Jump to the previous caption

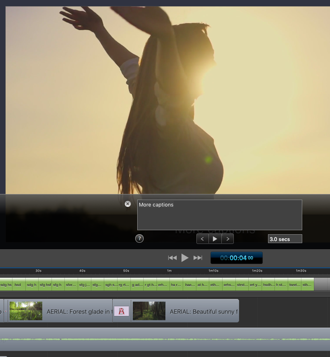[202, 238]
